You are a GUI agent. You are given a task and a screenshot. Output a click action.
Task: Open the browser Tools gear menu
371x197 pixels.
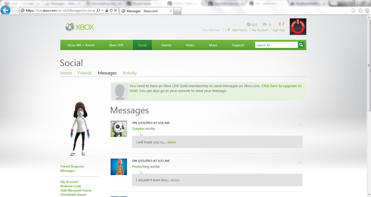[367, 10]
